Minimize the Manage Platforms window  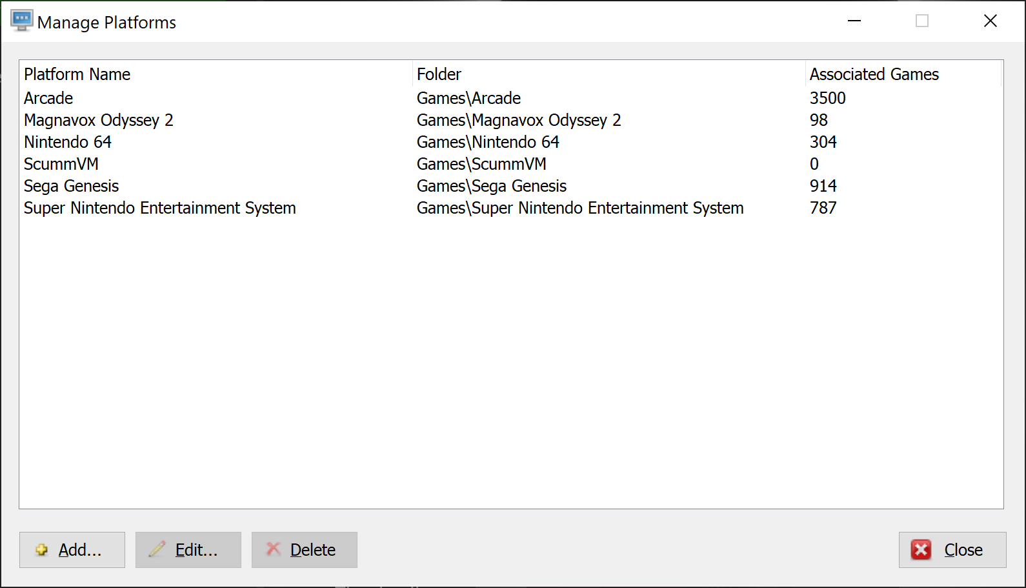pyautogui.click(x=854, y=21)
